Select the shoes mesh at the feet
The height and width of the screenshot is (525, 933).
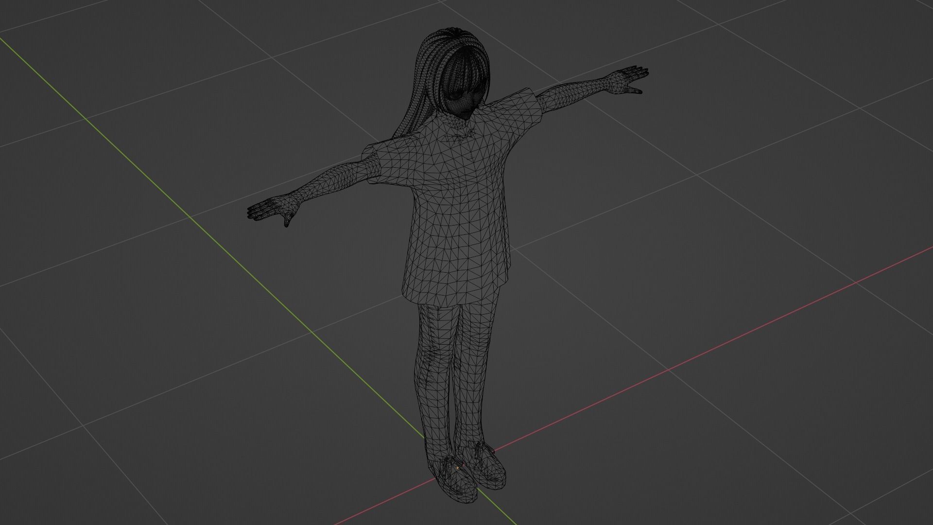click(x=466, y=472)
